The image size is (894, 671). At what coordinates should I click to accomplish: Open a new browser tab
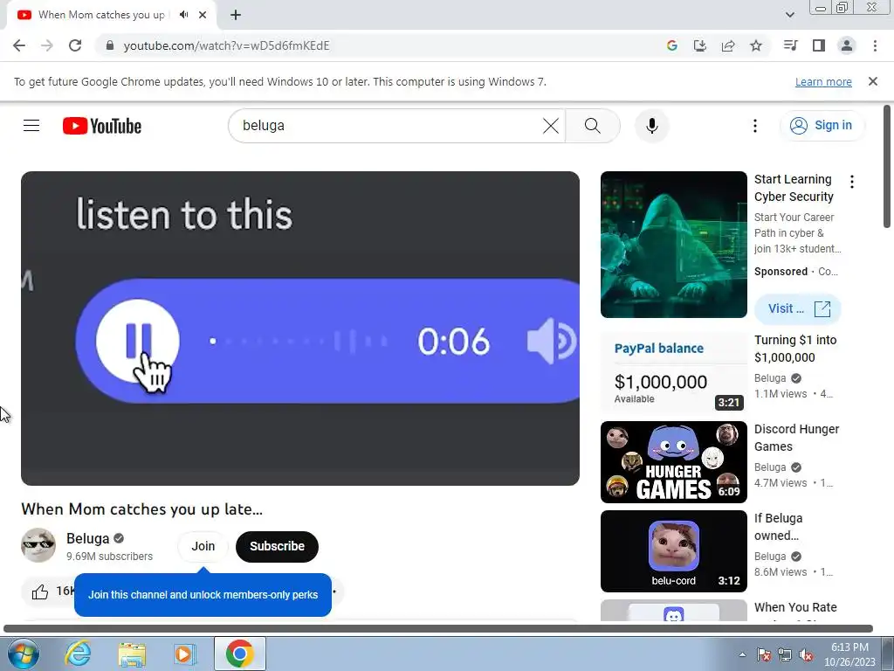click(236, 15)
